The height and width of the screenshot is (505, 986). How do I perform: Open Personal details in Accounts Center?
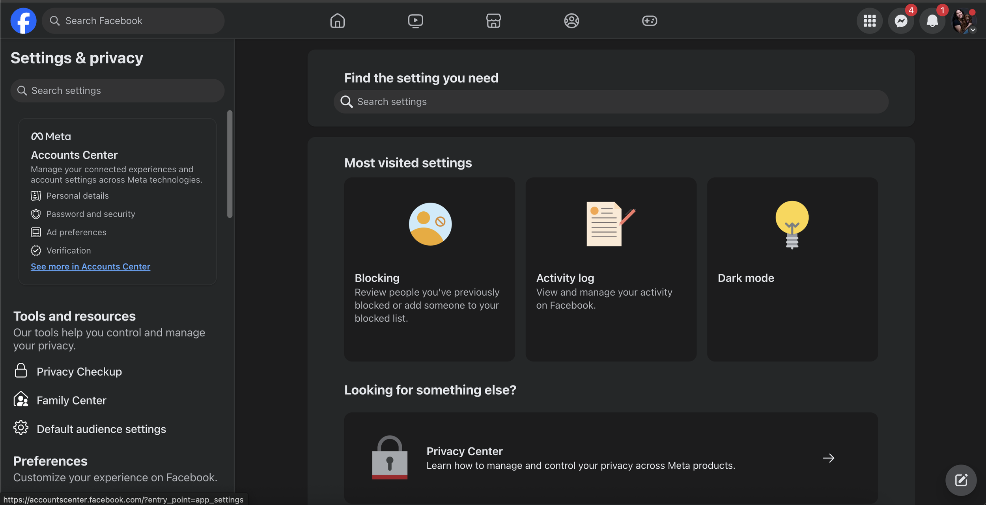point(78,196)
